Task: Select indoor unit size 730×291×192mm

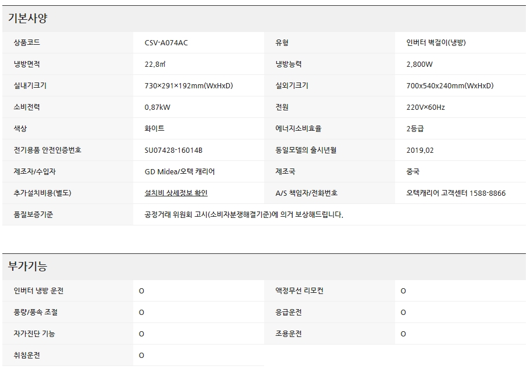Action: coord(188,86)
